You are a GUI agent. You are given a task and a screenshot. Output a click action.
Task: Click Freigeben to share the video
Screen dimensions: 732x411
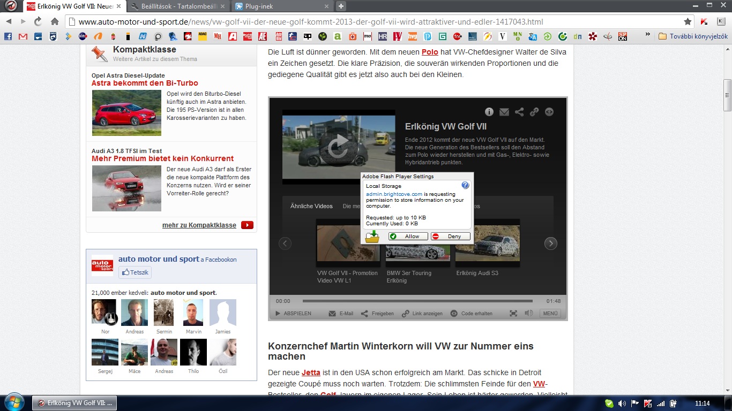377,314
